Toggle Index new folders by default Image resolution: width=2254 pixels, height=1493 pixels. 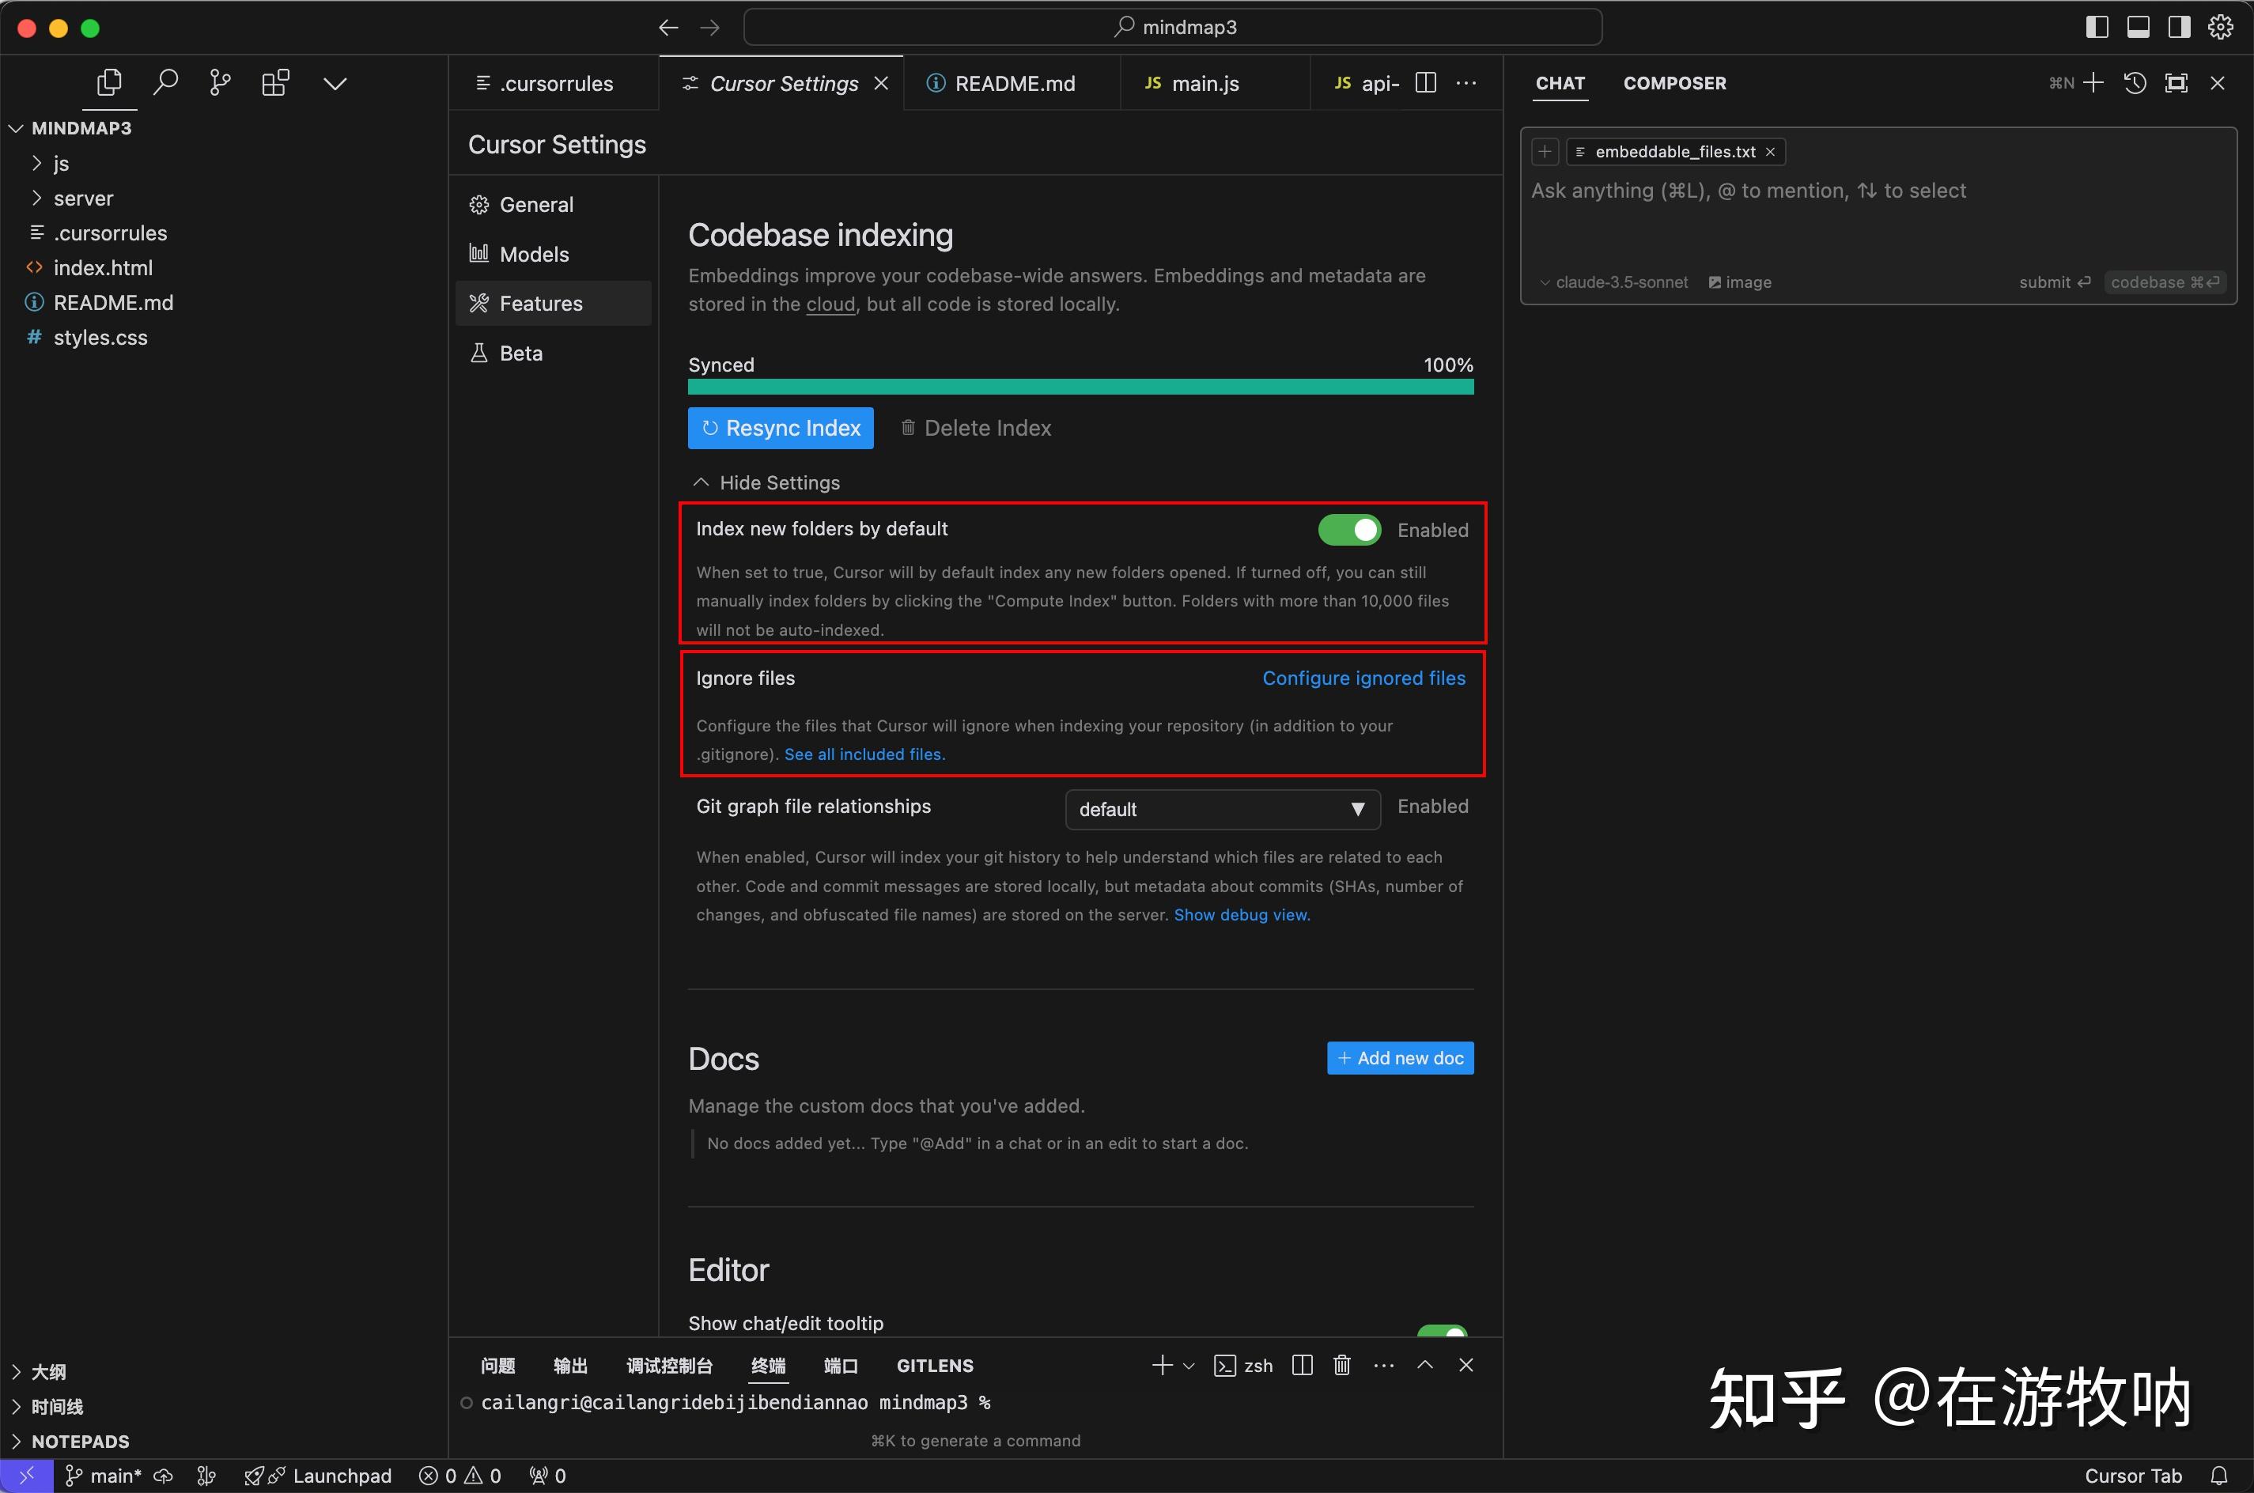1348,531
